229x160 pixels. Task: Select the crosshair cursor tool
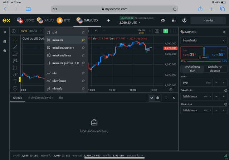15,40
